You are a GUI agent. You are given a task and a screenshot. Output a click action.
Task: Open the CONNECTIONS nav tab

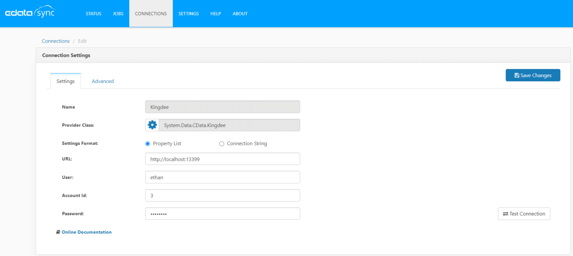tap(151, 13)
